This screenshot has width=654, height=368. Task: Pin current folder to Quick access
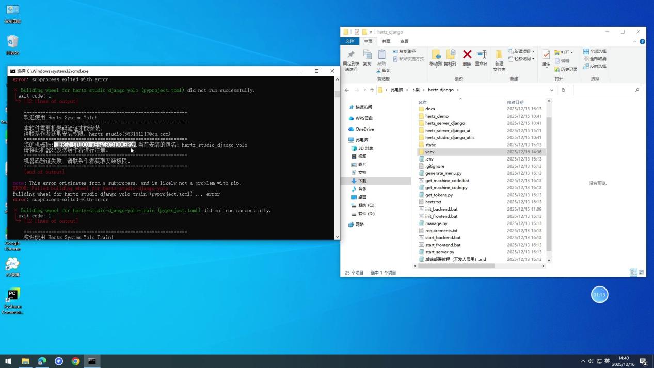(351, 59)
